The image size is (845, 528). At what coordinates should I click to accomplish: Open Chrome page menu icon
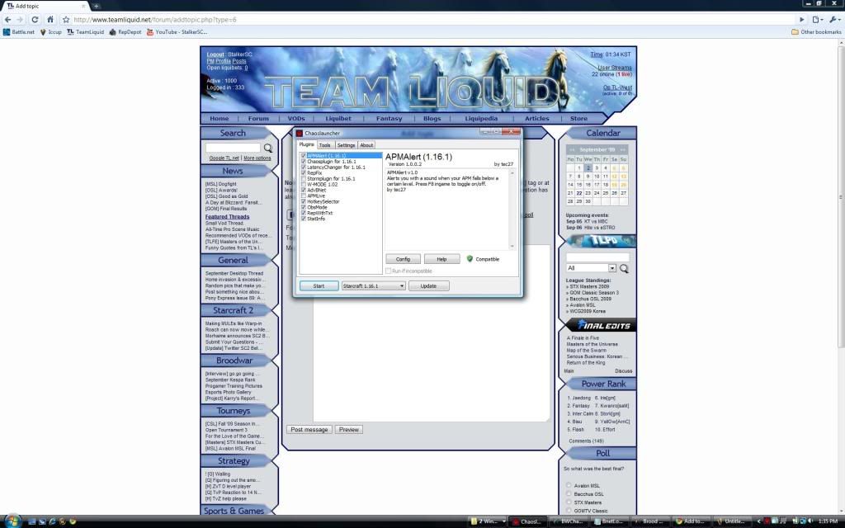pos(818,20)
